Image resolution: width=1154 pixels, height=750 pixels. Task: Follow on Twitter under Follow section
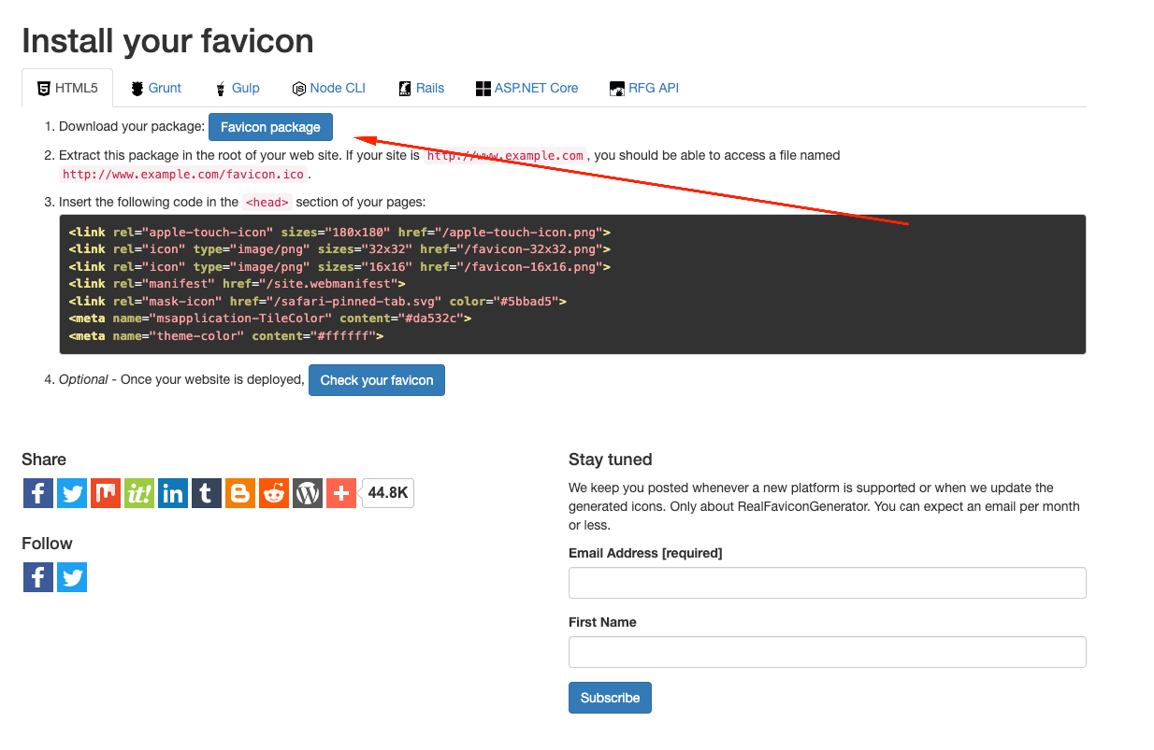point(72,577)
